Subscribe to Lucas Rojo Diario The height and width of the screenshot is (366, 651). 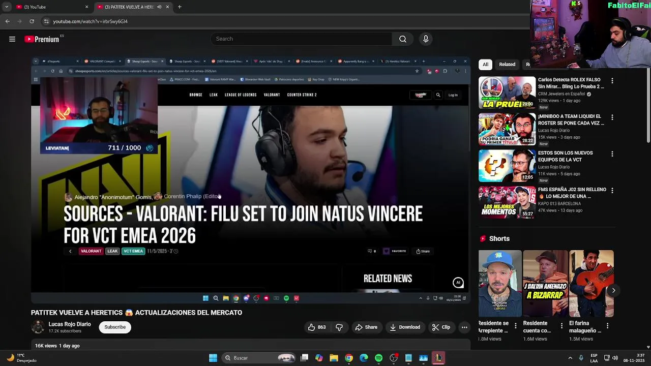[115, 327]
